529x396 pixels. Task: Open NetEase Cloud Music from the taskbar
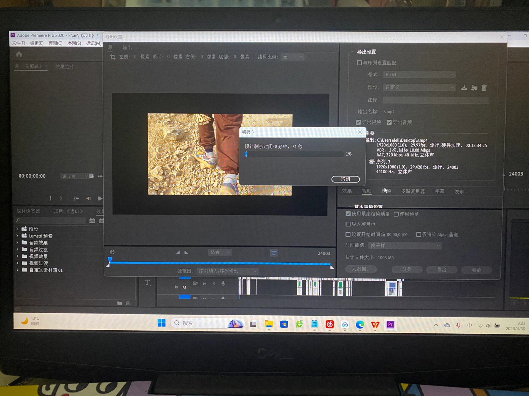pos(330,324)
